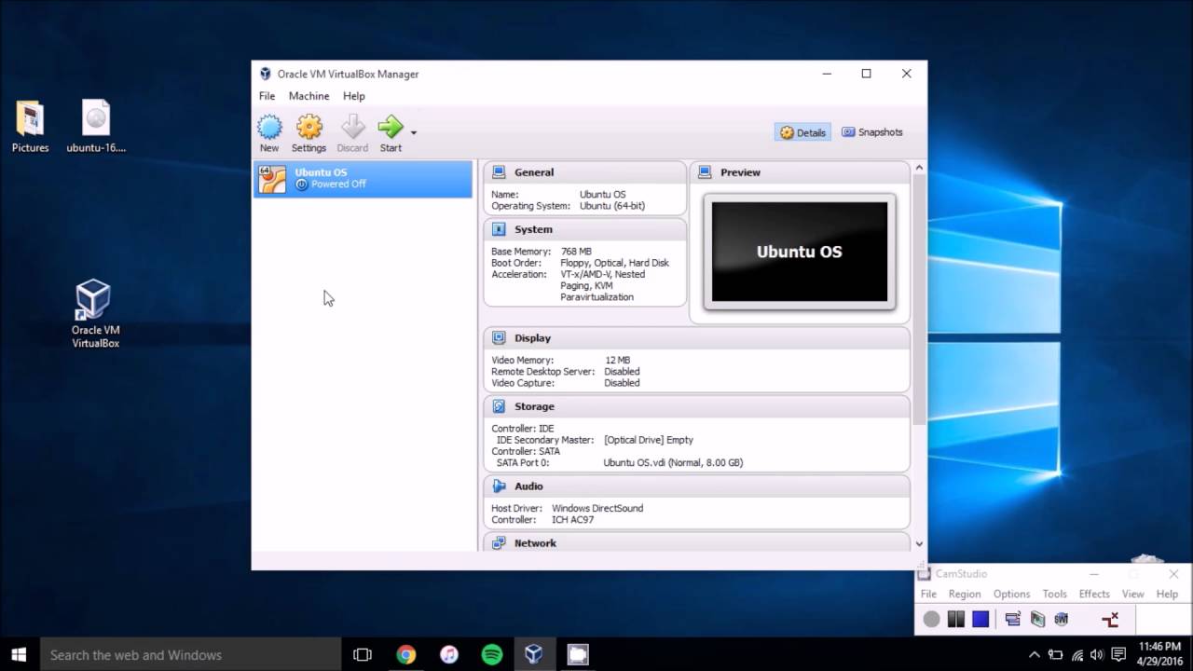Click the New virtual machine icon

click(269, 133)
